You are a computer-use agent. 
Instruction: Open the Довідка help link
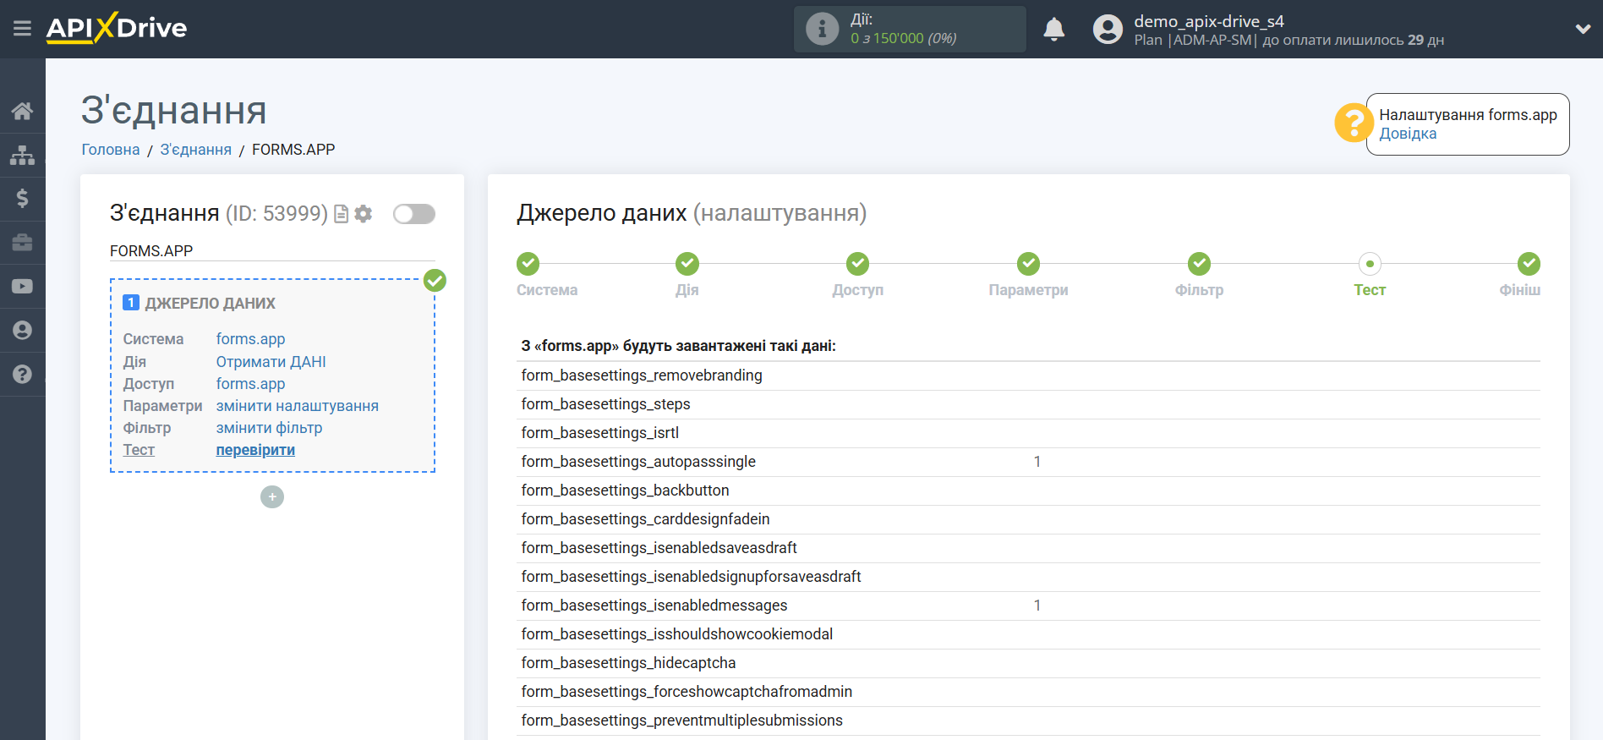click(x=1408, y=134)
